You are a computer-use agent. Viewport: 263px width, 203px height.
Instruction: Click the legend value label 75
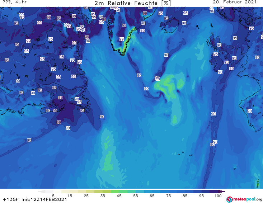[169, 196]
